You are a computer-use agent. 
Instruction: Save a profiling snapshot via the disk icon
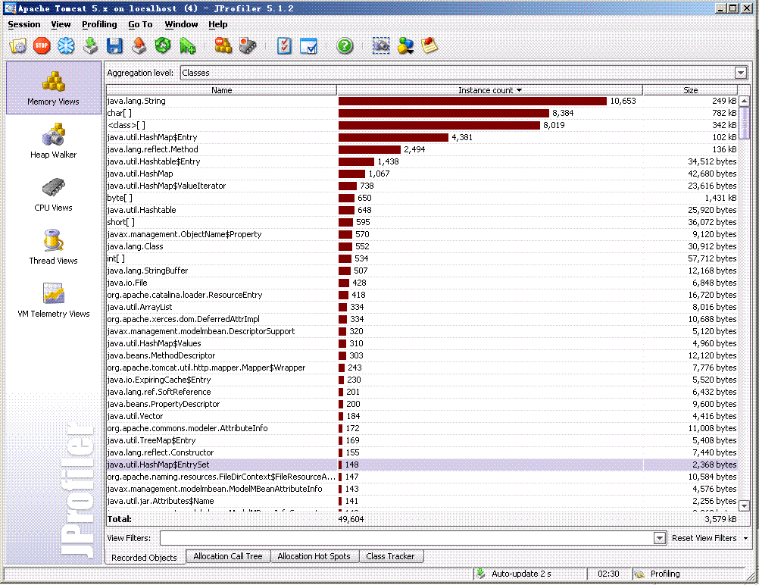click(114, 45)
